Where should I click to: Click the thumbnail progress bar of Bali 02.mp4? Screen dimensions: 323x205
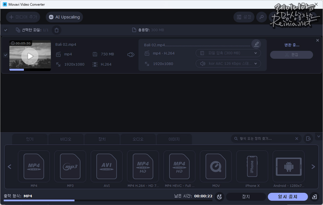30,70
